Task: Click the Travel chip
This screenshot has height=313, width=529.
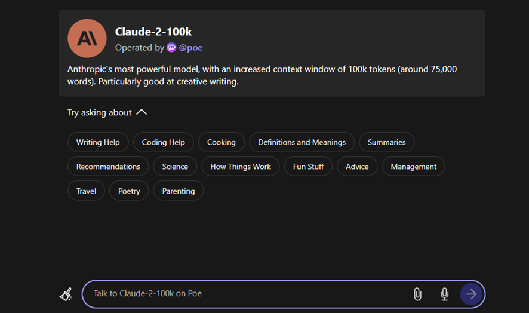Action: (86, 191)
